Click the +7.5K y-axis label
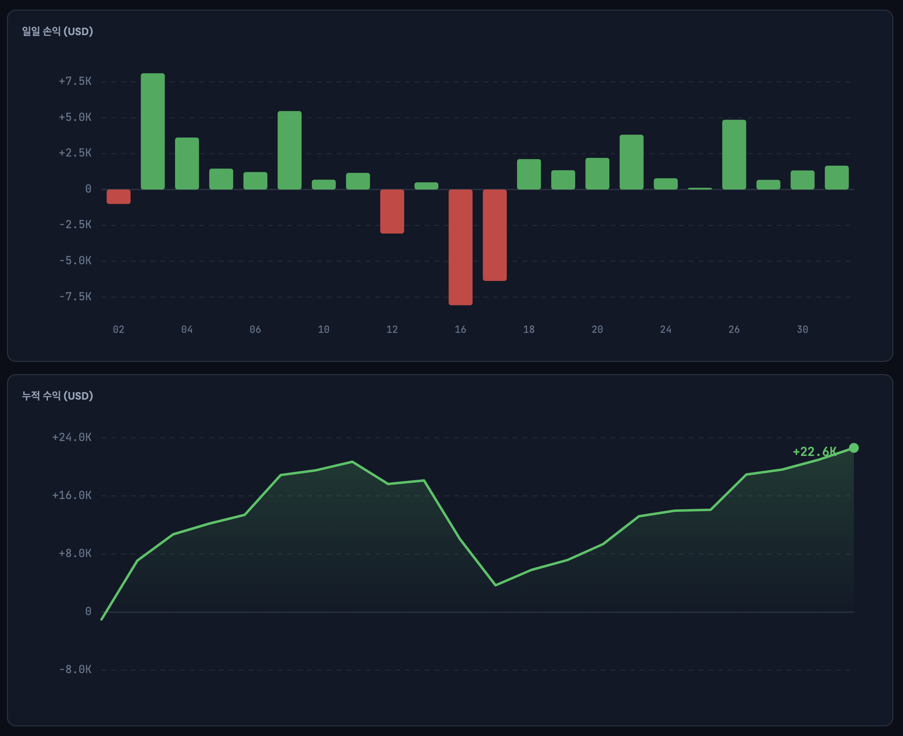Image resolution: width=903 pixels, height=736 pixels. pos(75,81)
